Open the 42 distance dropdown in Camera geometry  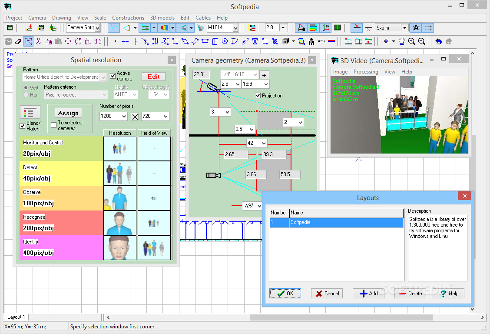click(x=264, y=143)
